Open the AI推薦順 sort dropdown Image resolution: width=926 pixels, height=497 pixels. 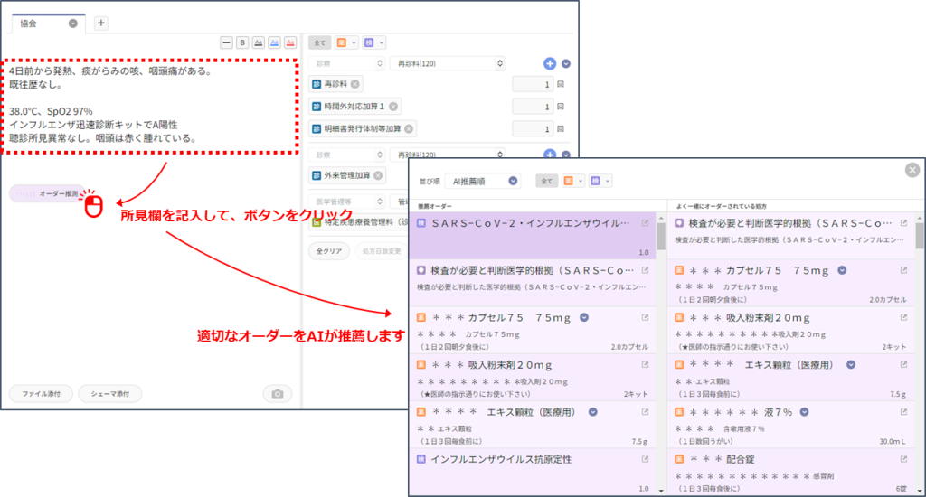[x=483, y=182]
